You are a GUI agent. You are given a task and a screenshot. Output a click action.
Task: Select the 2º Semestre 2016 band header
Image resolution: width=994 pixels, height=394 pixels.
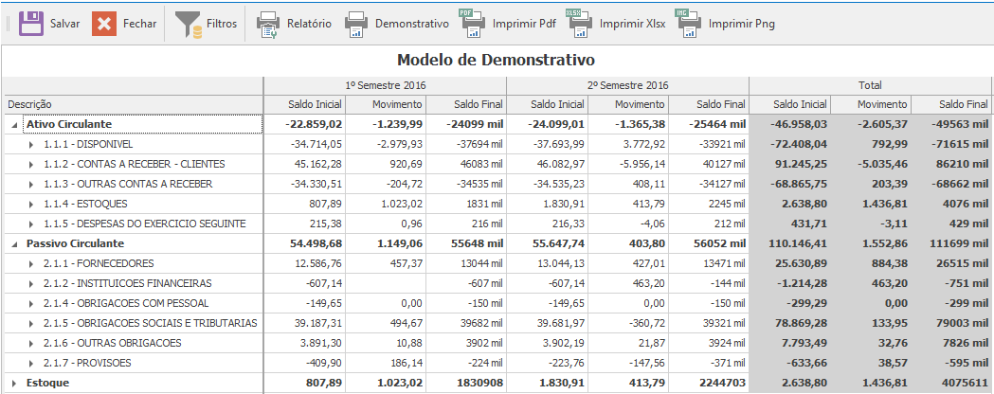628,85
